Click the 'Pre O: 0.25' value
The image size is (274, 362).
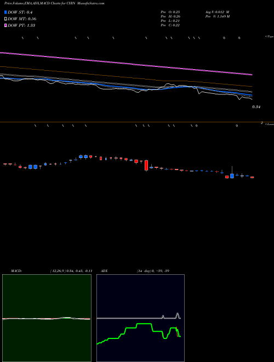tap(170, 12)
